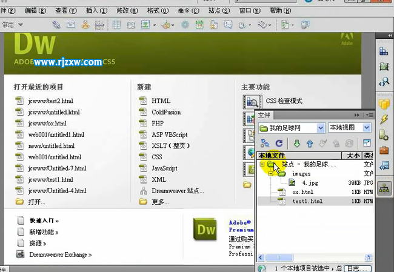Open the 本地视图 view dropdown
This screenshot has width=394, height=272.
pyautogui.click(x=367, y=128)
